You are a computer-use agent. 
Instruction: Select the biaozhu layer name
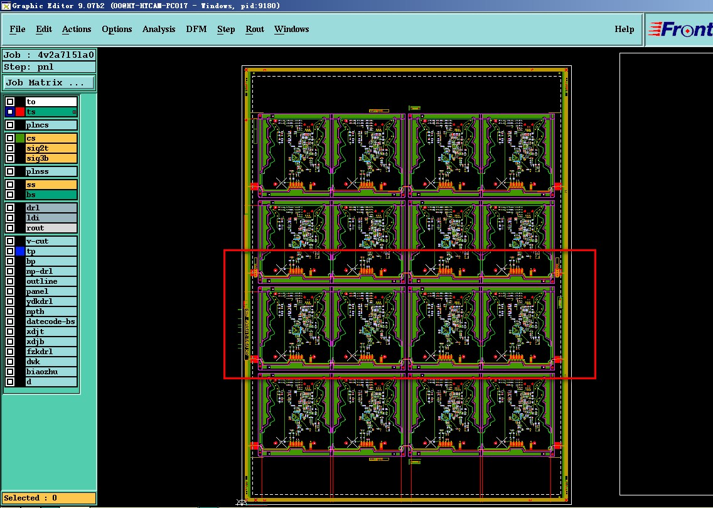[51, 372]
